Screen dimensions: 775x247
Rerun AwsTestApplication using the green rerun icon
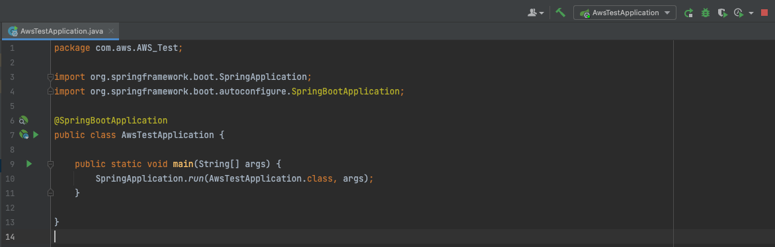tap(688, 13)
